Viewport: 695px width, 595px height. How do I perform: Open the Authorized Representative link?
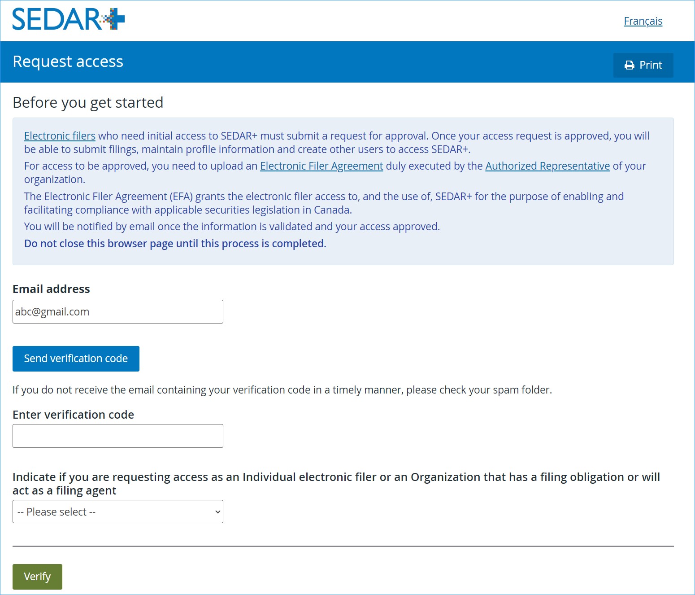(547, 166)
